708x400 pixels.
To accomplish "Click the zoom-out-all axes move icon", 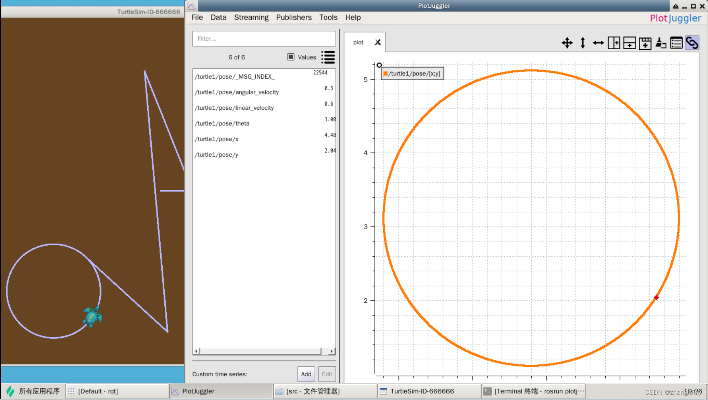I will (x=567, y=43).
